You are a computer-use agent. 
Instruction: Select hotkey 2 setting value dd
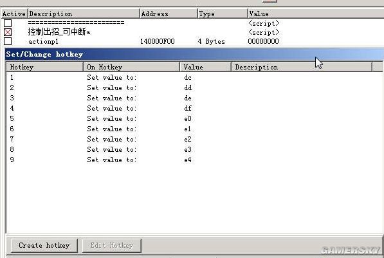(x=194, y=88)
